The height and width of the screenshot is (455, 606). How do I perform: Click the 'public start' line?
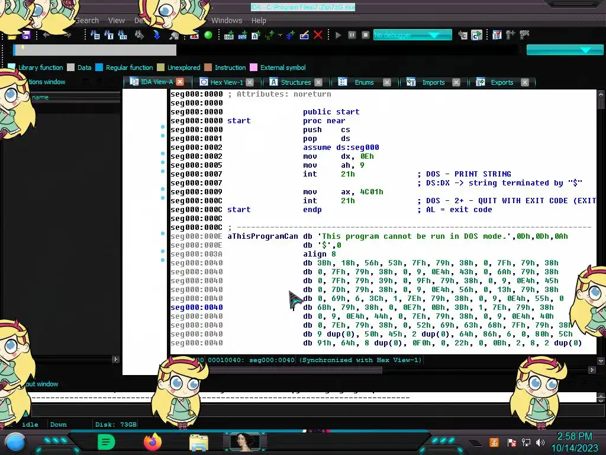point(331,112)
